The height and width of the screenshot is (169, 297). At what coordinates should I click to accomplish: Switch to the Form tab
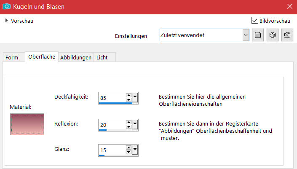12,57
